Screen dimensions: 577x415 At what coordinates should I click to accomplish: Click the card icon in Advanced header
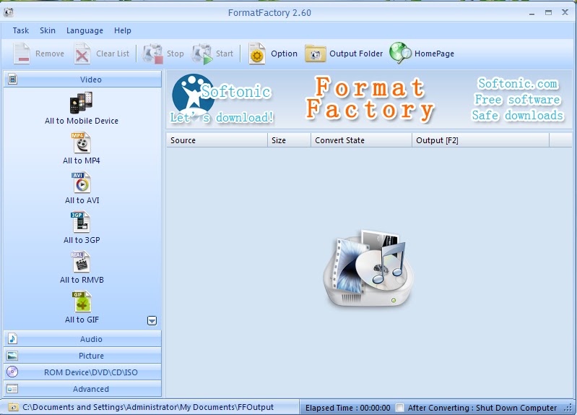[12, 389]
